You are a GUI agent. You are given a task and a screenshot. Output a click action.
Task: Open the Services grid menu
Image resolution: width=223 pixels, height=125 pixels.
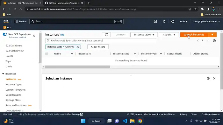20,21
